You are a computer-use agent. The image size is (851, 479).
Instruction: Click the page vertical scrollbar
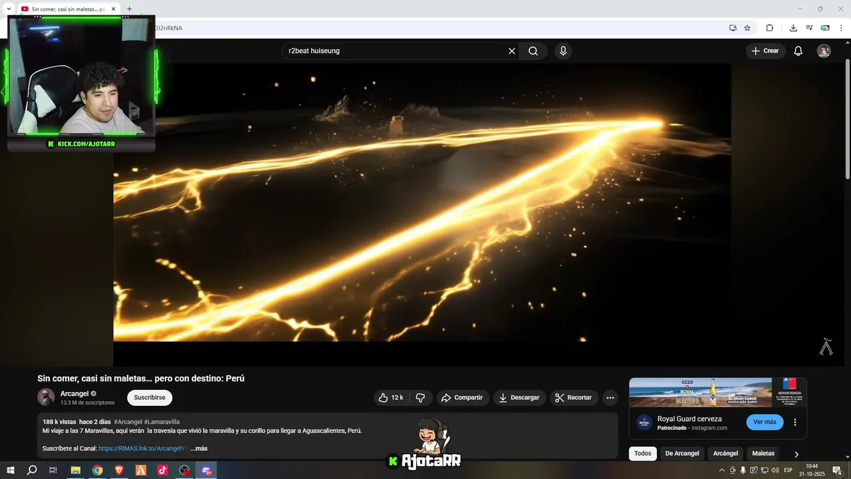(847, 120)
